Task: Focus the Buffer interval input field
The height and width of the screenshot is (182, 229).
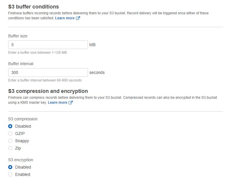Action: click(48, 72)
